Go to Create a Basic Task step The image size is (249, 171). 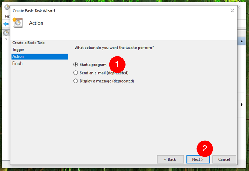(28, 43)
